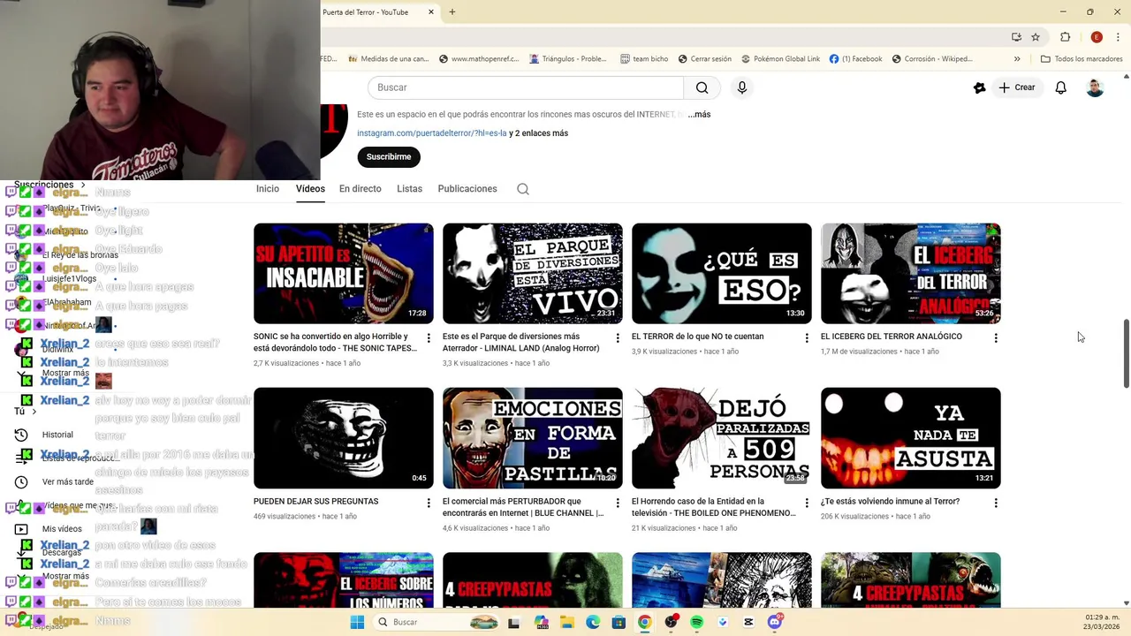Switch to the Listas tab

(x=409, y=189)
